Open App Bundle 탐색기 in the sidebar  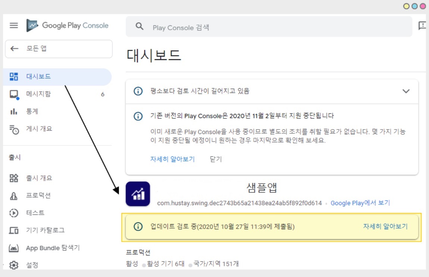pyautogui.click(x=57, y=248)
